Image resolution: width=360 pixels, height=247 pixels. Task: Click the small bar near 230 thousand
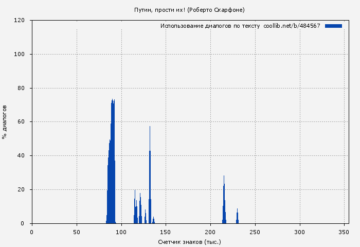click(x=237, y=217)
